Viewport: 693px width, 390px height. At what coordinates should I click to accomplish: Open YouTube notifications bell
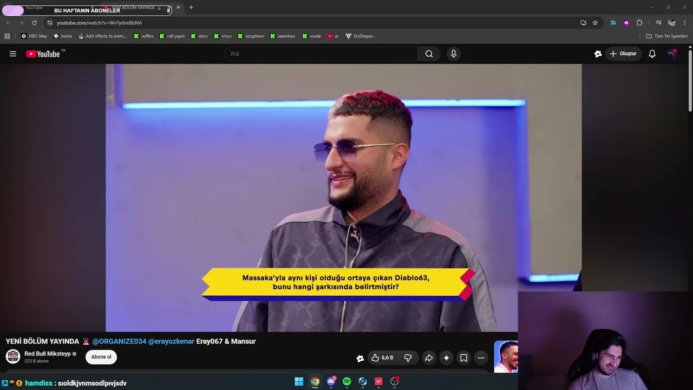point(652,54)
